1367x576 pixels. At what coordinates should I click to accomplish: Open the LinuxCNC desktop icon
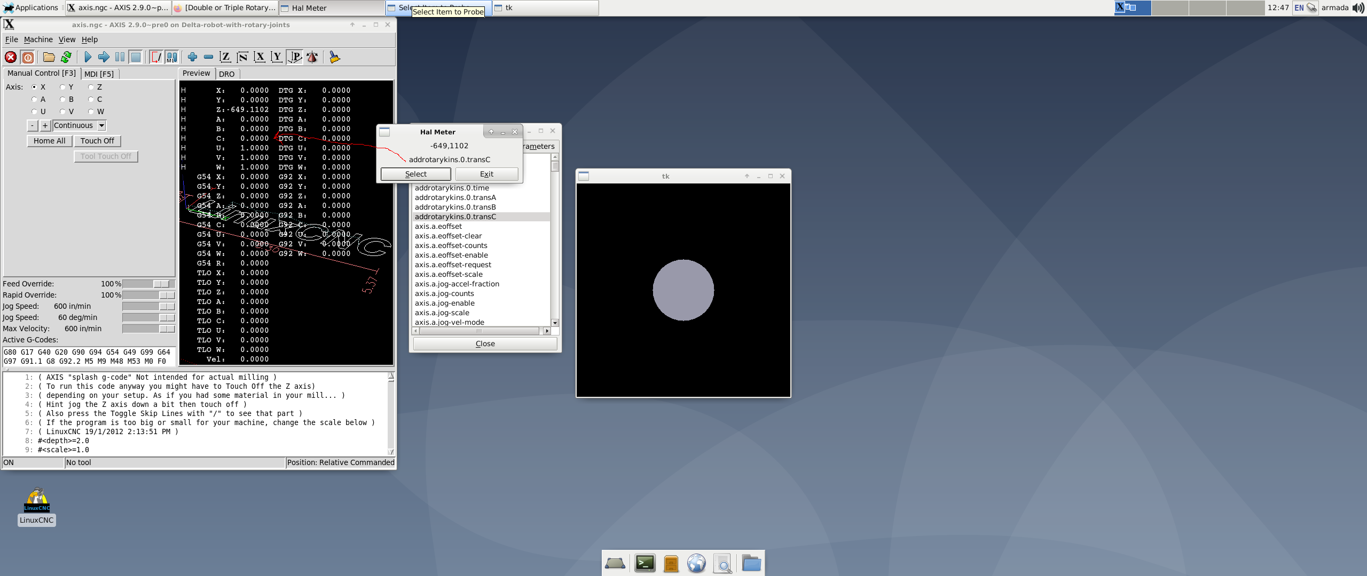[x=37, y=507]
